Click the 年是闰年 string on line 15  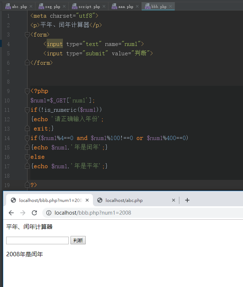tap(86, 147)
